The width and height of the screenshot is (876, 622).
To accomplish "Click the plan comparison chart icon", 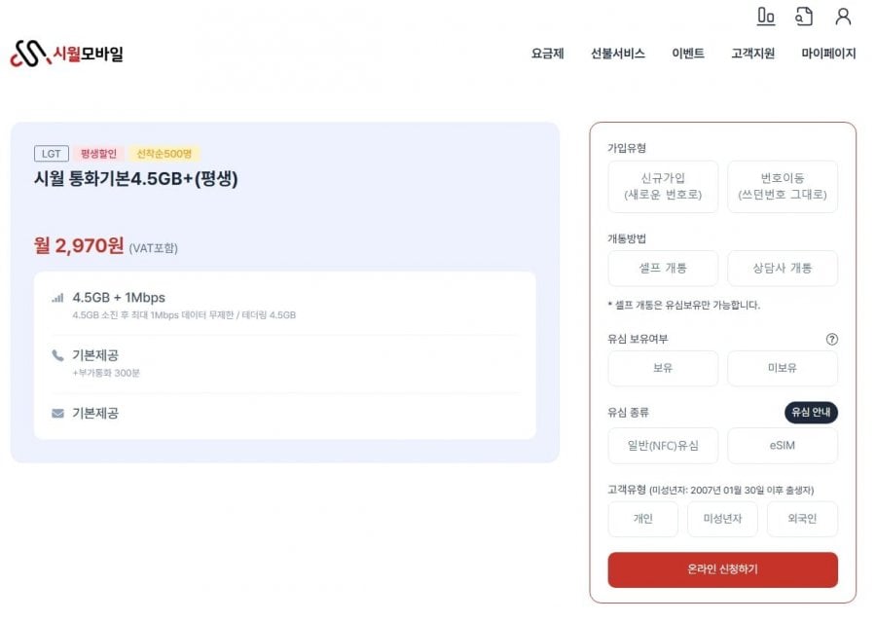I will coord(766,17).
